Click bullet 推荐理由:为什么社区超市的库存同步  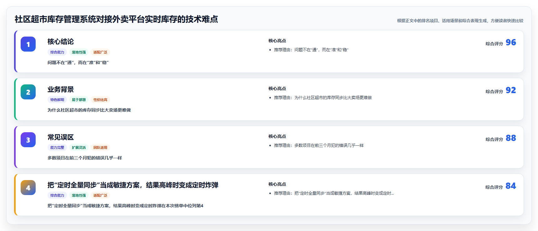[x=323, y=98]
